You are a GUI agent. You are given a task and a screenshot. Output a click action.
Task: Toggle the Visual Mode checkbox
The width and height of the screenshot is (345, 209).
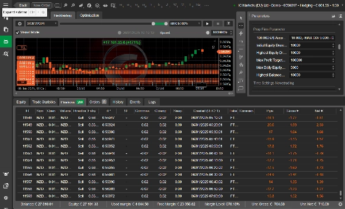point(18,32)
